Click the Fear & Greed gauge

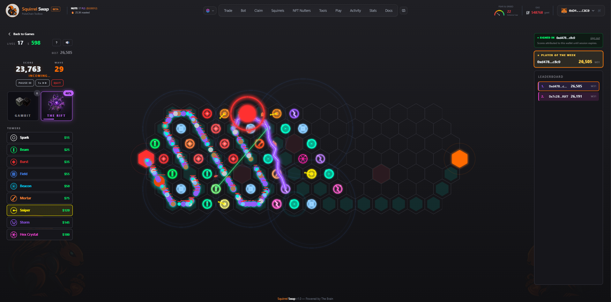tap(499, 13)
